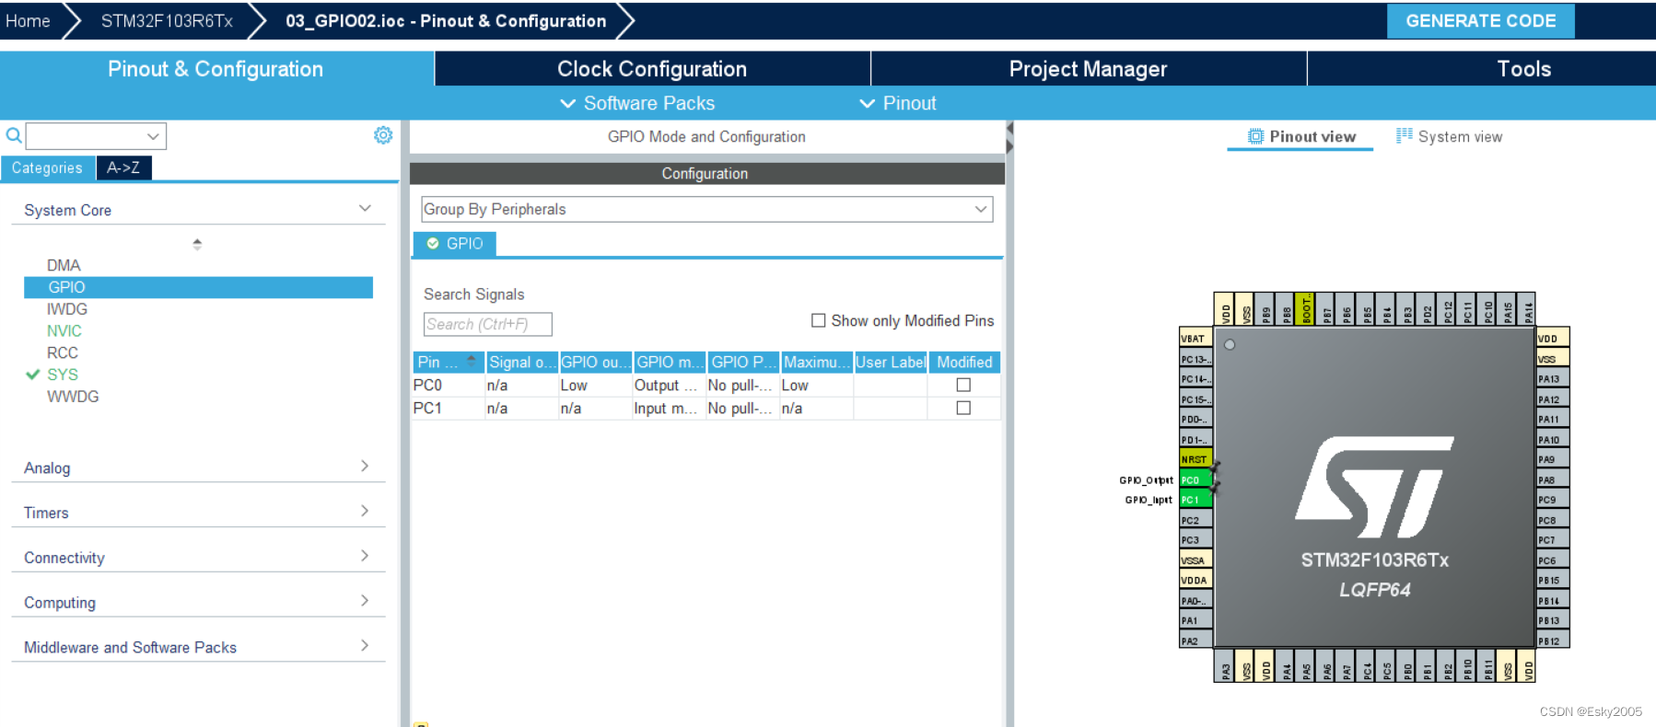Open the settings gear icon
Viewport: 1656px width, 727px height.
383,135
